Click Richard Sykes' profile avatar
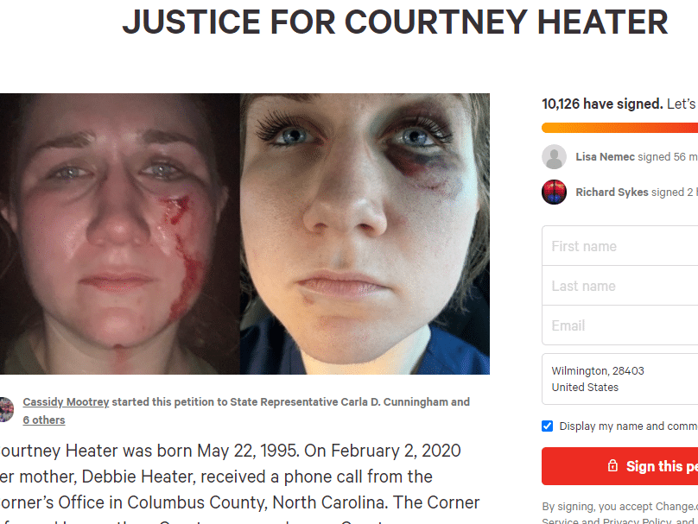The width and height of the screenshot is (698, 524). click(554, 192)
